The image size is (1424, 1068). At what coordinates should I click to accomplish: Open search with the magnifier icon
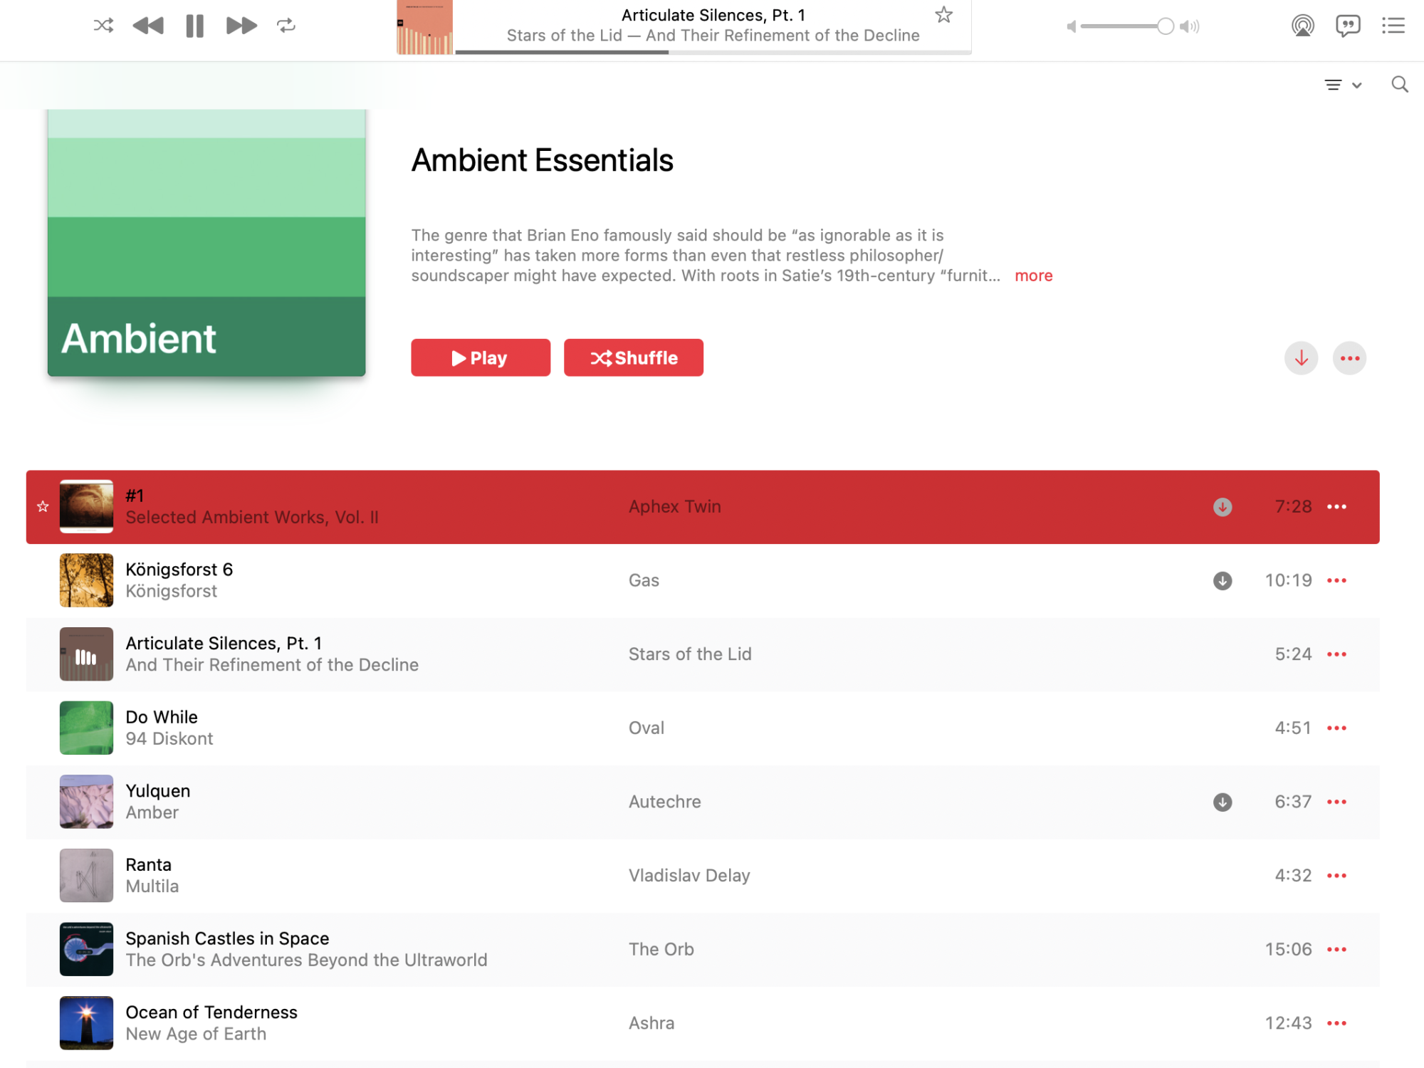(x=1400, y=85)
